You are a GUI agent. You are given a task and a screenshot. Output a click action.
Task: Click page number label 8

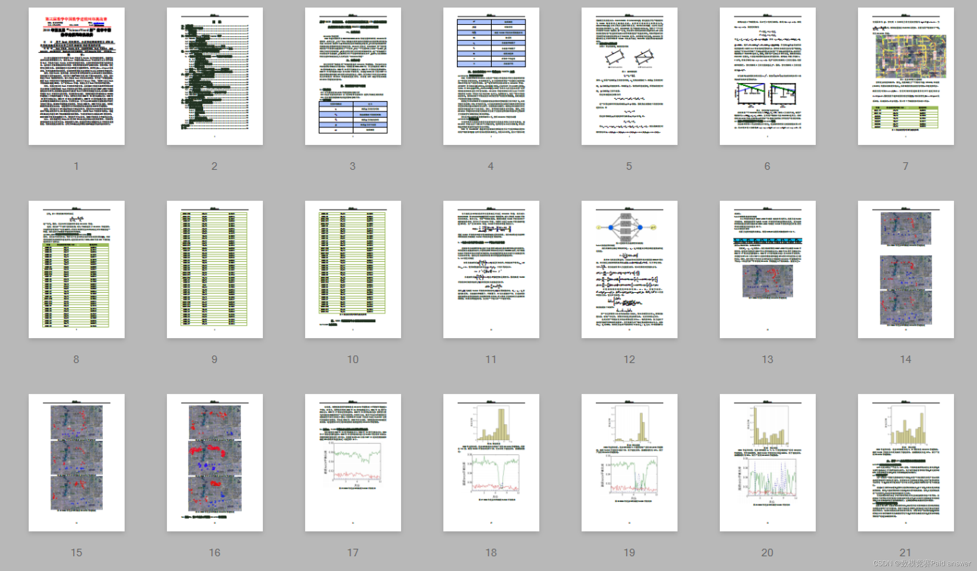[x=76, y=360]
